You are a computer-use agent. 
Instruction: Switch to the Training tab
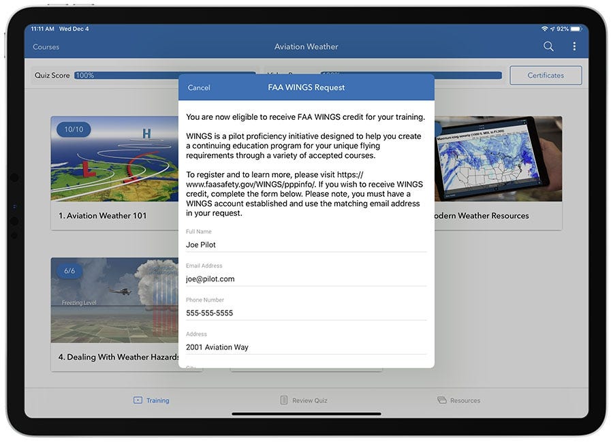coord(151,400)
